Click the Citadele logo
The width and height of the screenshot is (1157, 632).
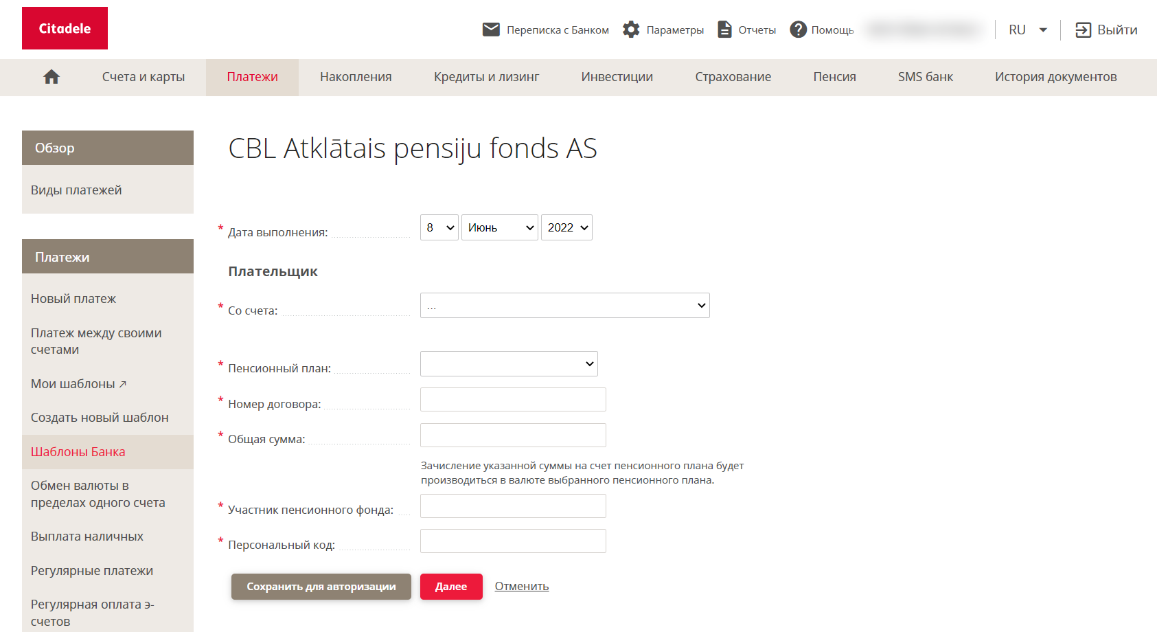tap(65, 28)
